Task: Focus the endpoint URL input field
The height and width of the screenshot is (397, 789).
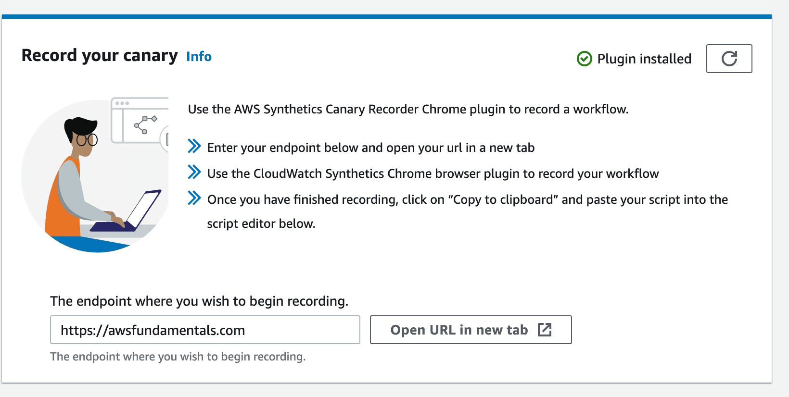Action: [x=205, y=330]
